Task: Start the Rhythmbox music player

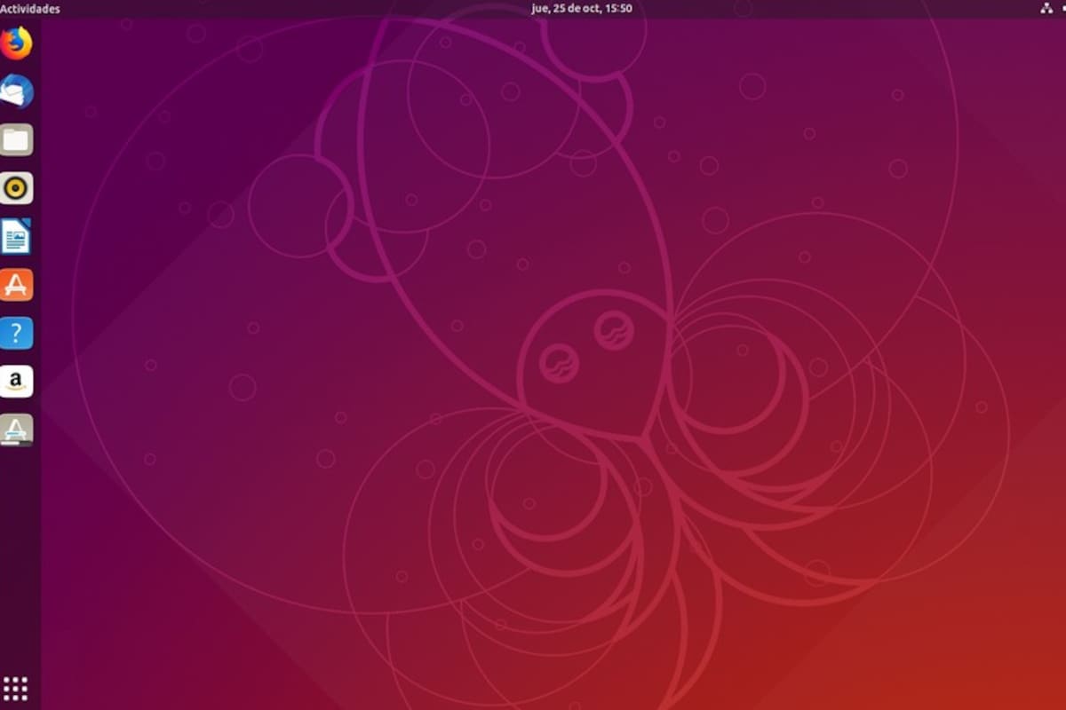Action: (x=18, y=188)
